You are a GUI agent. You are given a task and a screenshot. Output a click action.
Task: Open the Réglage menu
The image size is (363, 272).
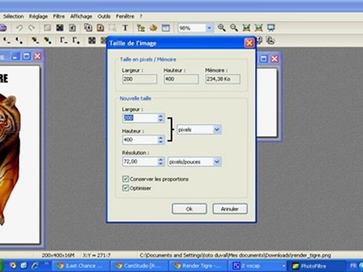38,16
